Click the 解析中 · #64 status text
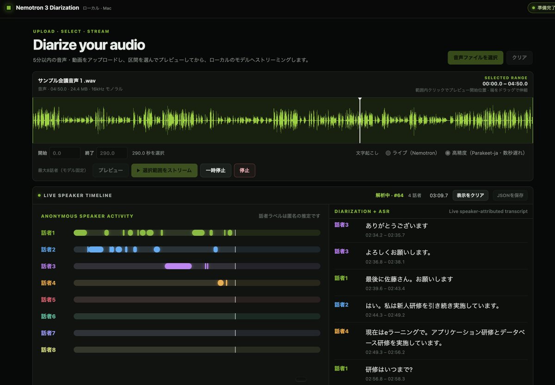555x385 pixels. 389,195
